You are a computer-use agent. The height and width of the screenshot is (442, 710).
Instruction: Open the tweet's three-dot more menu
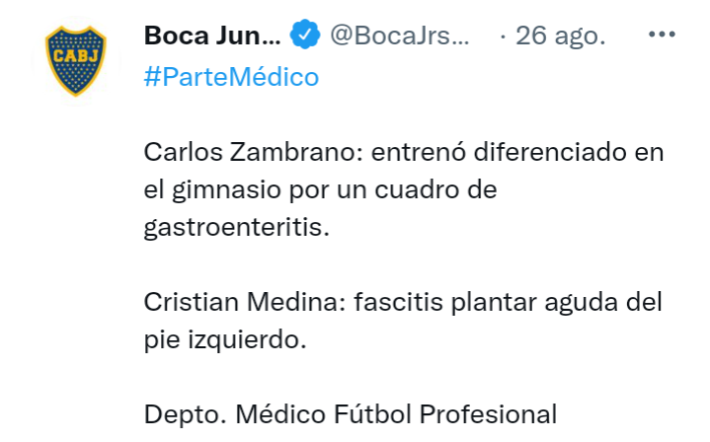tap(662, 35)
